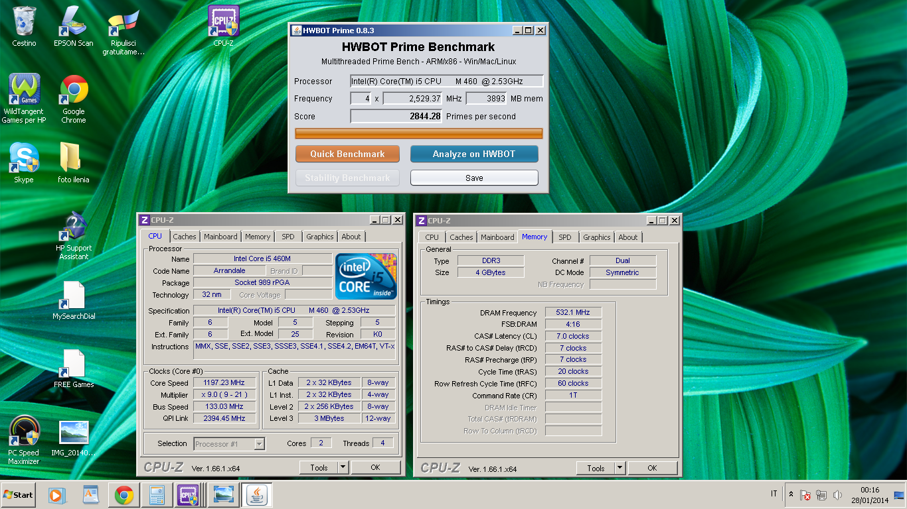Open the Ripulisci gratuitamente desktop shortcut
The width and height of the screenshot is (907, 509).
tap(124, 30)
